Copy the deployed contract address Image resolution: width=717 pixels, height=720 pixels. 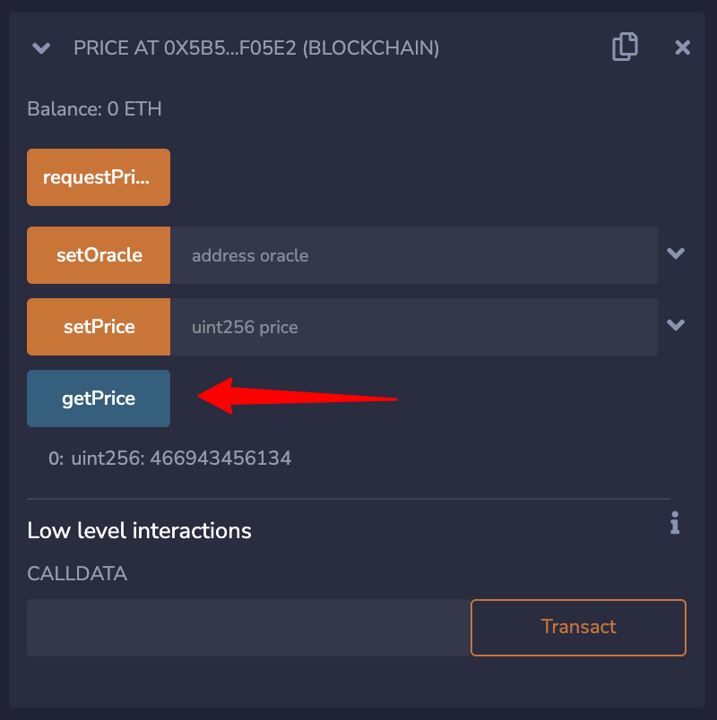(x=625, y=47)
